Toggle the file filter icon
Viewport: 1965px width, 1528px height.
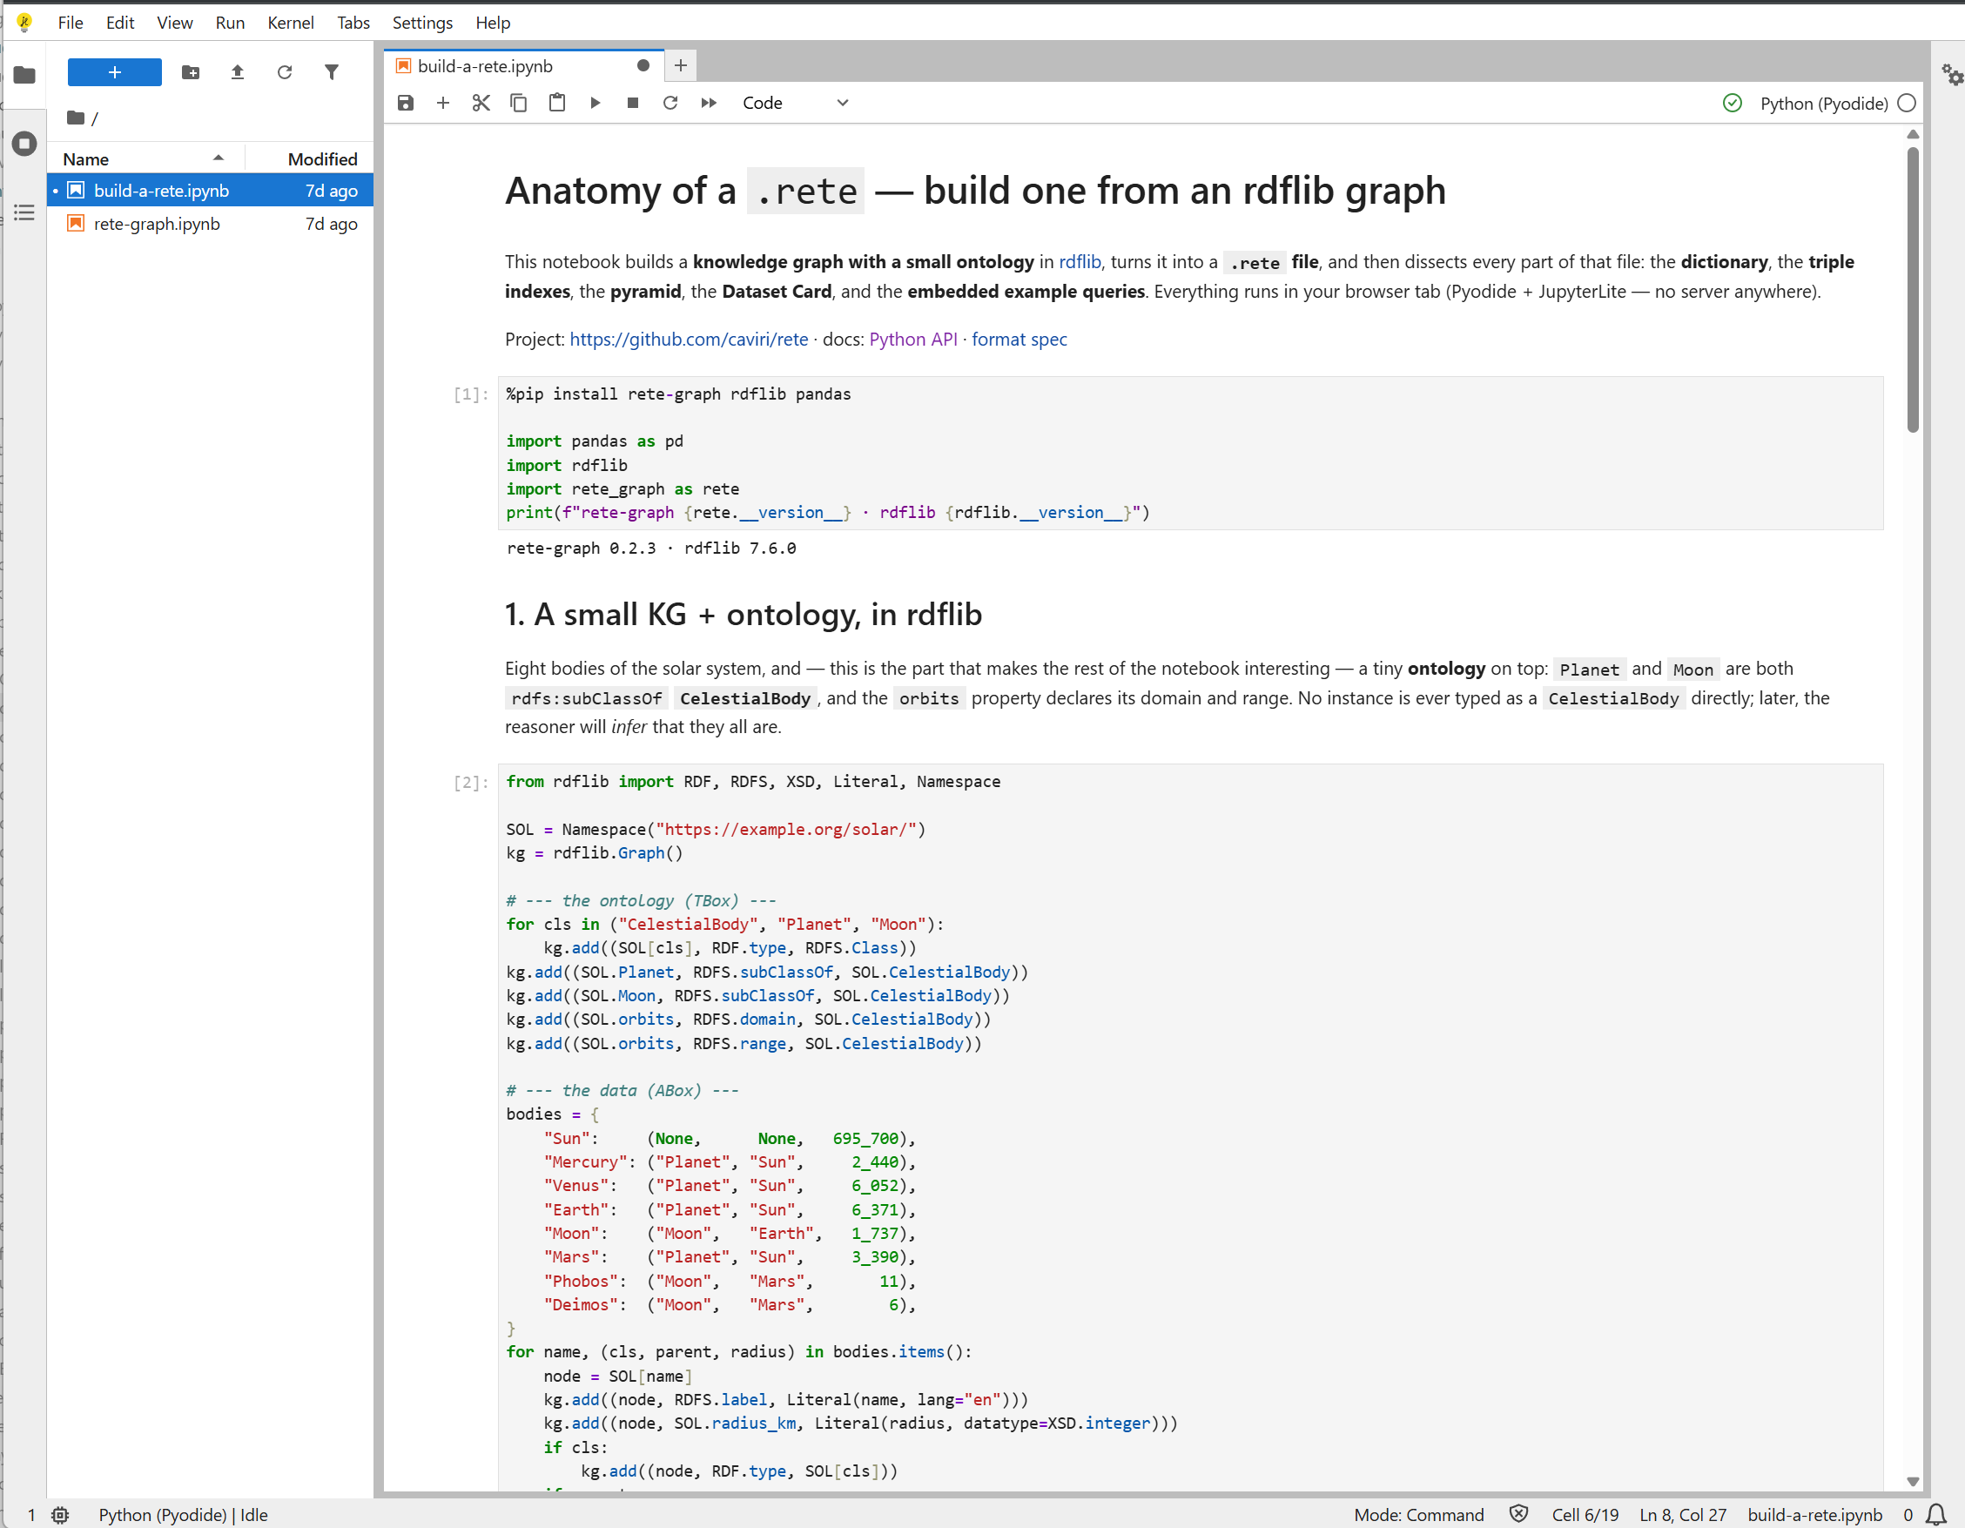(x=331, y=72)
